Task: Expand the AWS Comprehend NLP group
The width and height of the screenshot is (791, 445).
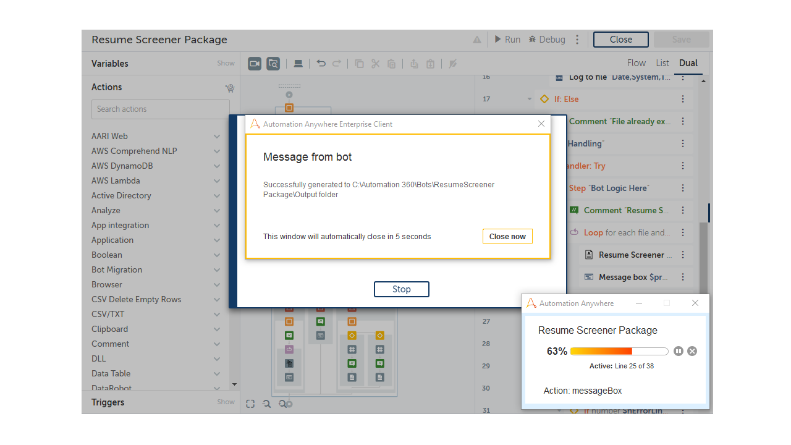Action: (217, 151)
